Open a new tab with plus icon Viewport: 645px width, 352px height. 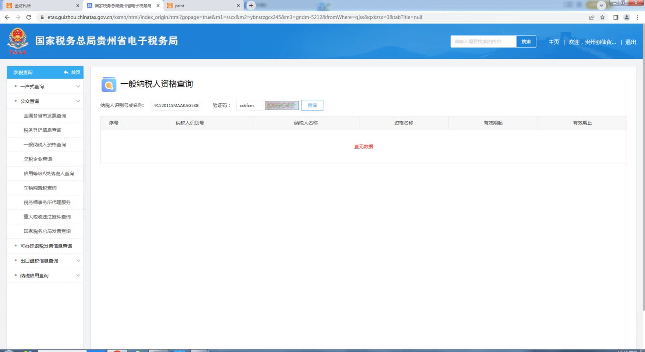(x=251, y=6)
